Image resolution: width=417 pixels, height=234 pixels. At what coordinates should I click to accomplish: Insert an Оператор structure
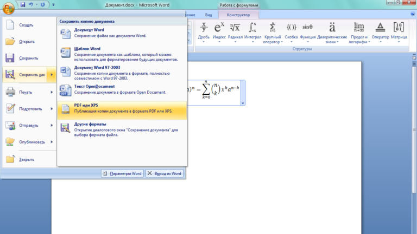[x=380, y=32]
